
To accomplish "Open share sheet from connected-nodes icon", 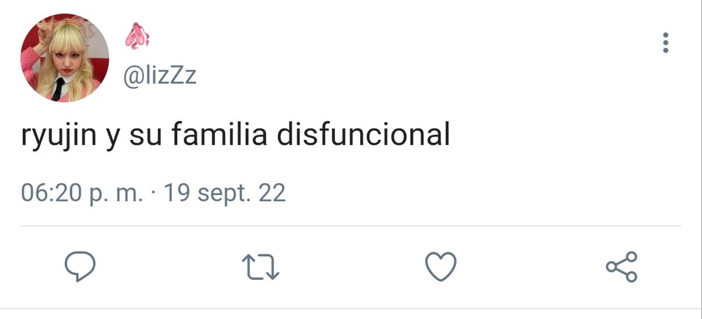I will click(621, 267).
